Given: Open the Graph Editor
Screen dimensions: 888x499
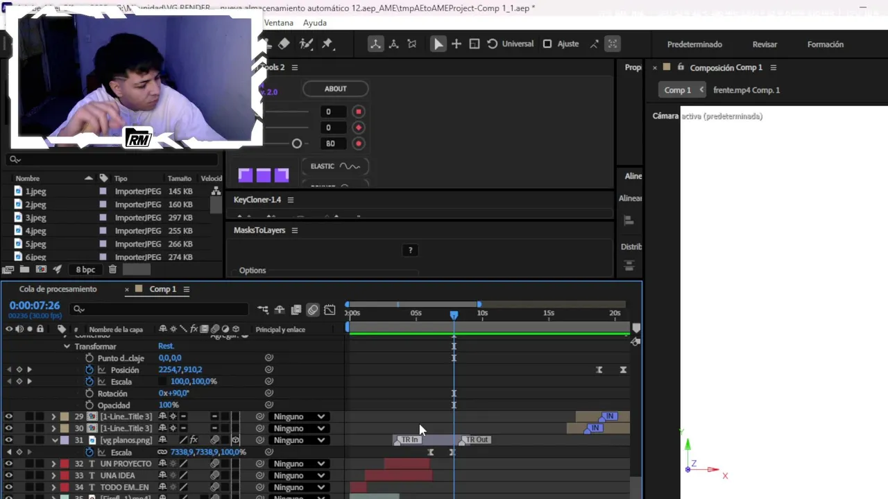Looking at the screenshot, I should (330, 310).
